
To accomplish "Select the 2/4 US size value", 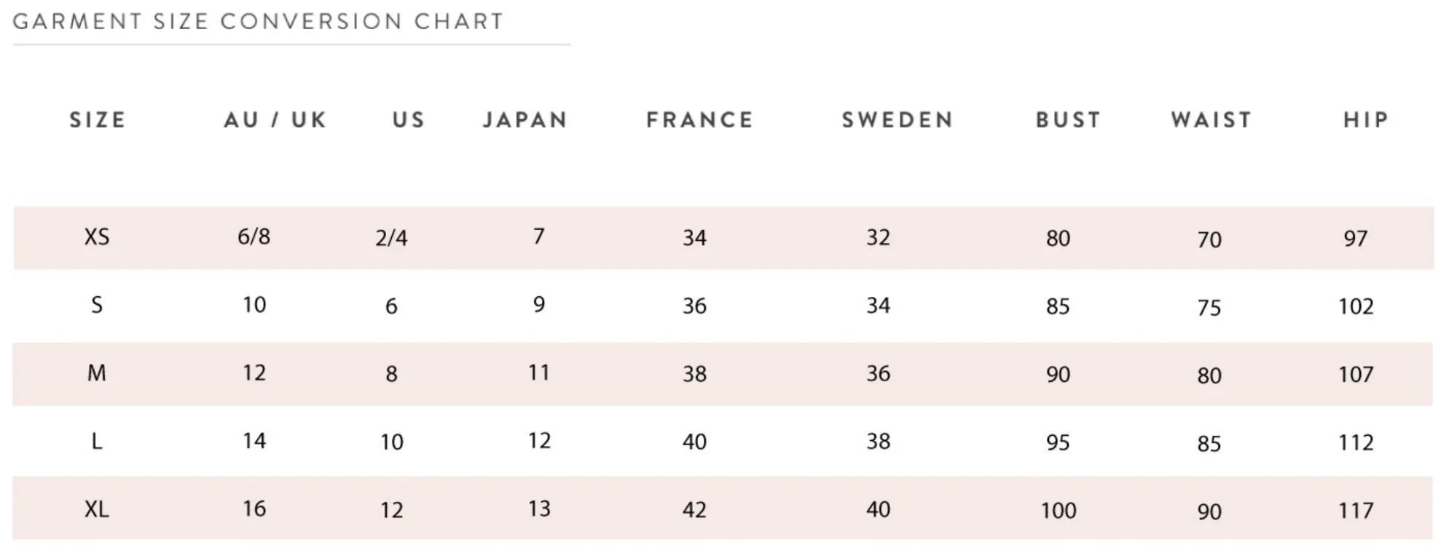I will pos(391,238).
